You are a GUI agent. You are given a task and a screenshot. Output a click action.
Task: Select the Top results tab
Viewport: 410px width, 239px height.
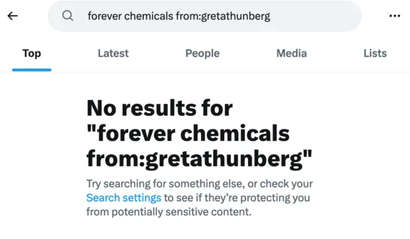coord(32,54)
